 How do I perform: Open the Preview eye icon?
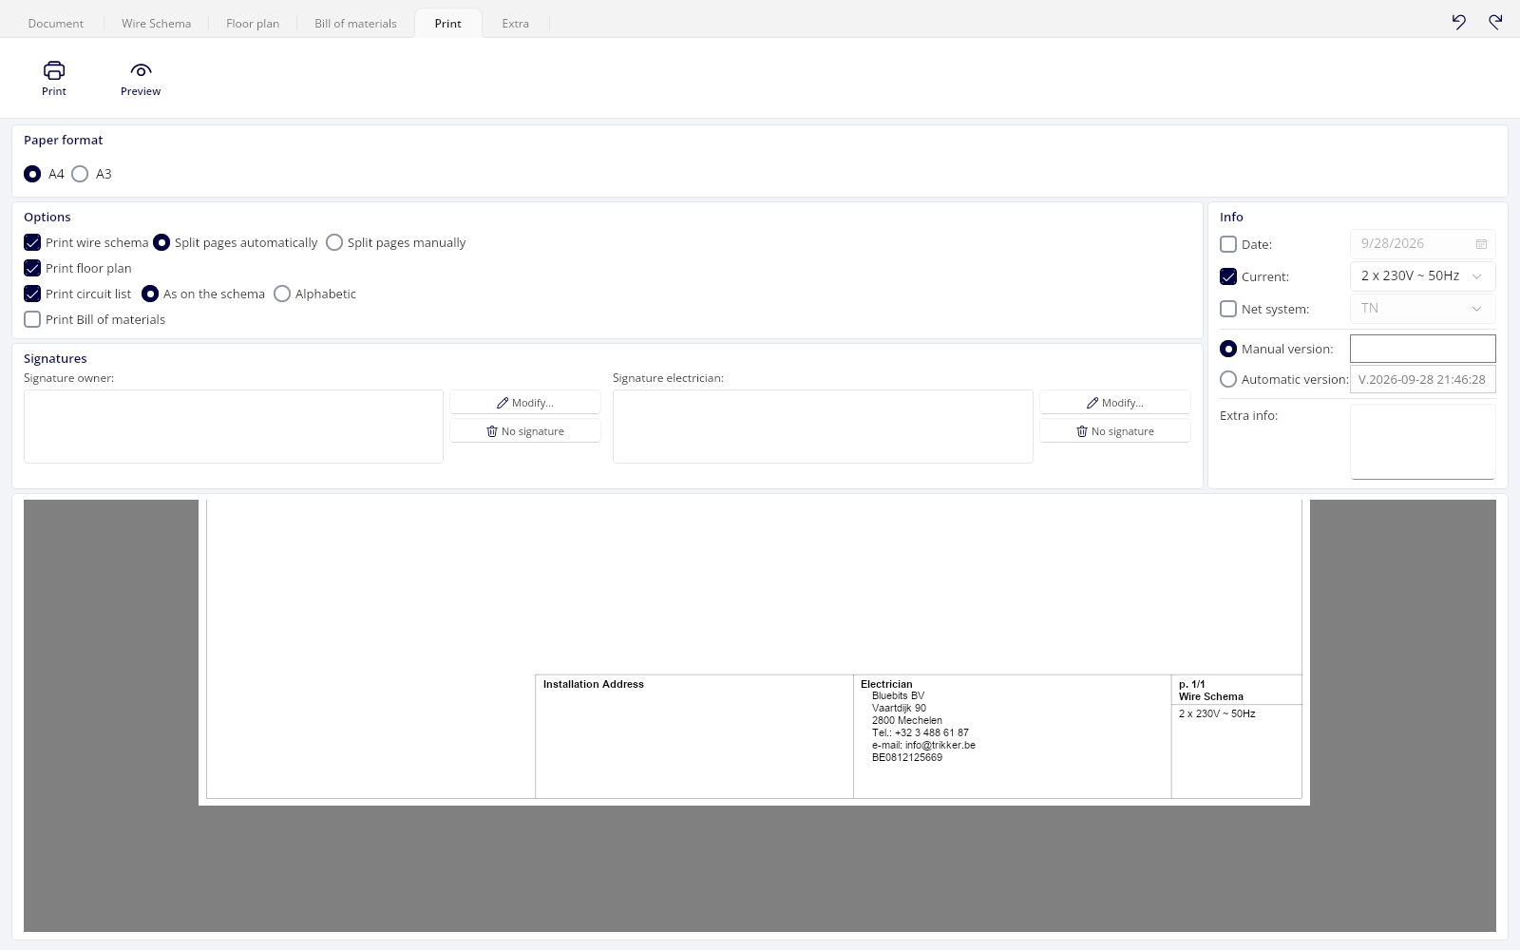click(141, 70)
